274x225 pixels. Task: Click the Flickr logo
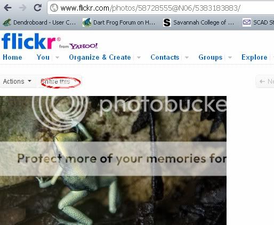29,41
